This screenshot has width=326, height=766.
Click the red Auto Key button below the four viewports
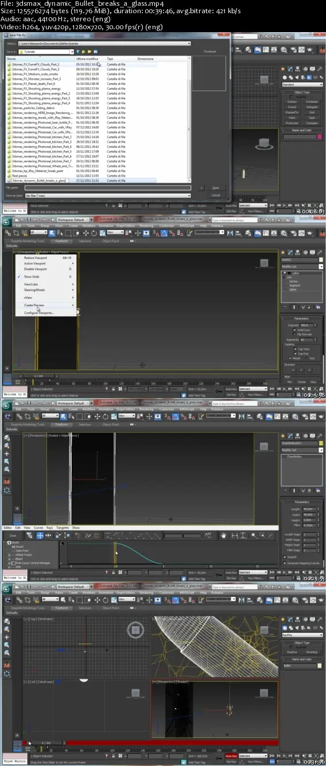point(231,756)
